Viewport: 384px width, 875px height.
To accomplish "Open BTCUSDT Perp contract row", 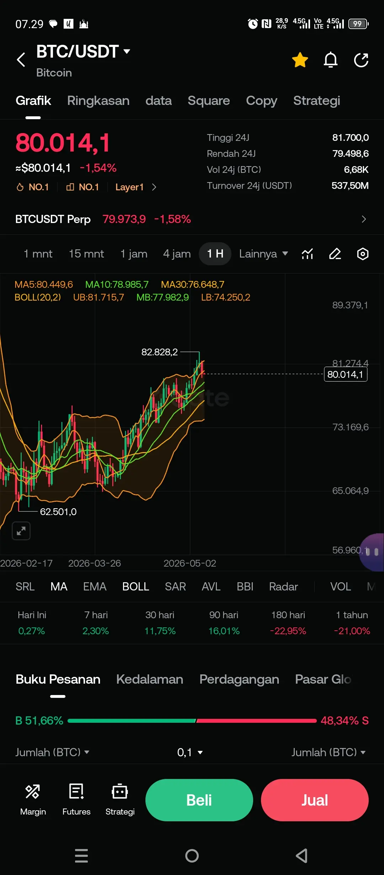I will pos(192,219).
